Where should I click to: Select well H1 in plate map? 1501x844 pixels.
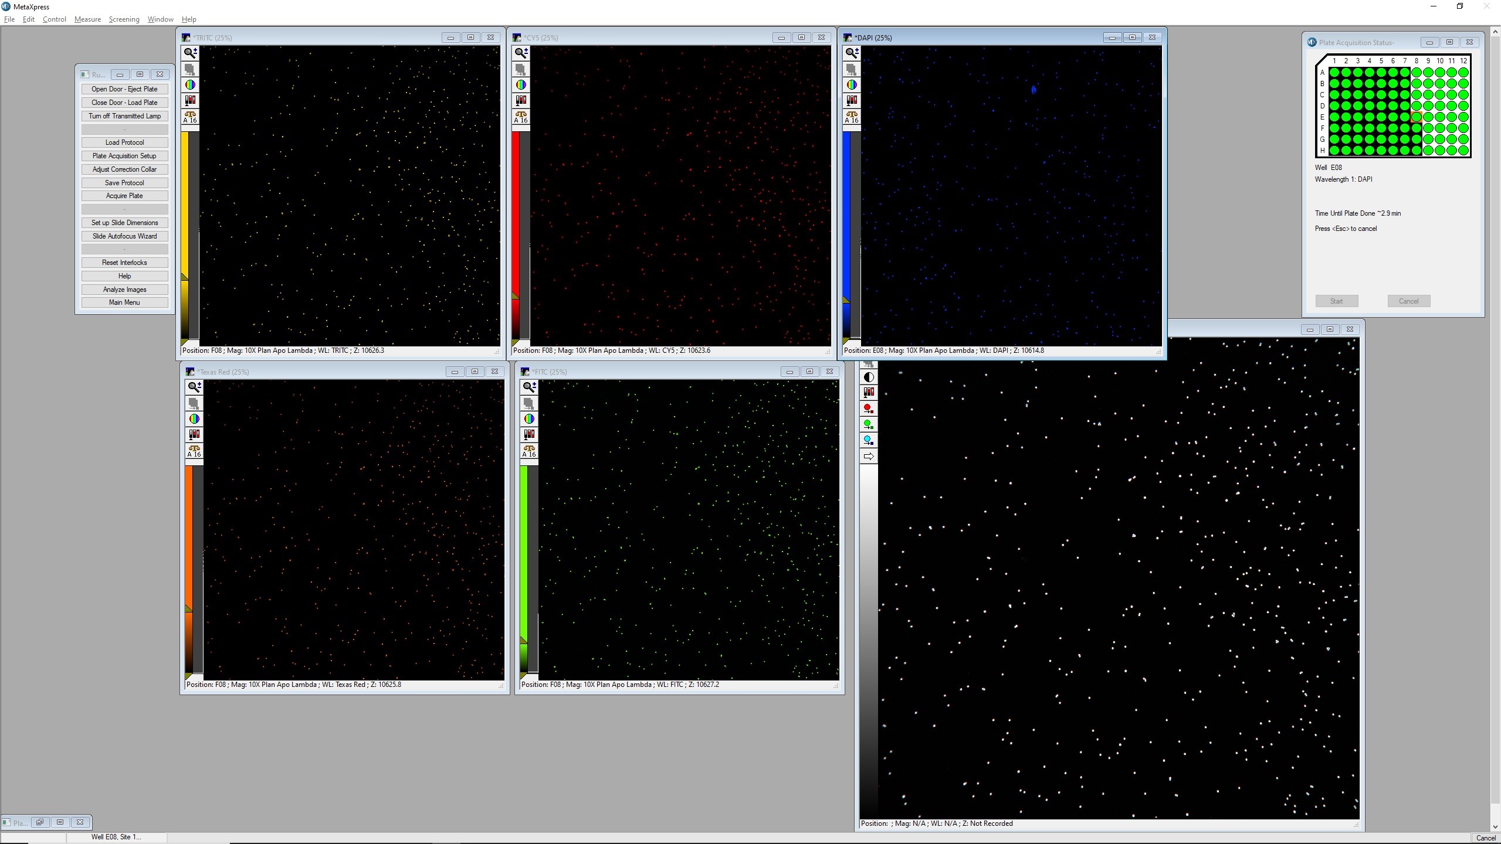point(1334,151)
